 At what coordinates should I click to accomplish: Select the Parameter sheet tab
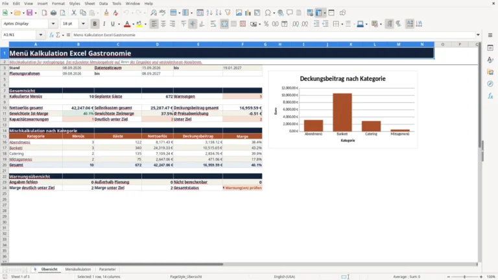(108, 269)
